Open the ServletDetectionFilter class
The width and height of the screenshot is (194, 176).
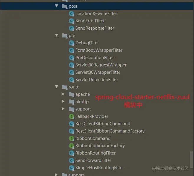pyautogui.click(x=97, y=80)
